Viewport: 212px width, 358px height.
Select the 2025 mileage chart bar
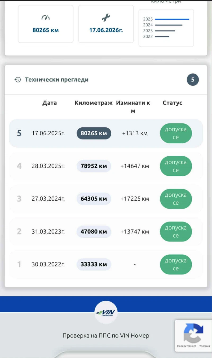pyautogui.click(x=172, y=19)
